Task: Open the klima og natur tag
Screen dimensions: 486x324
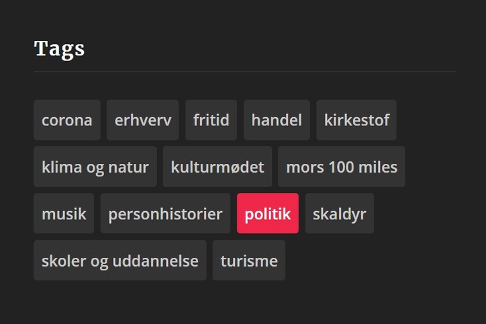Action: [95, 167]
